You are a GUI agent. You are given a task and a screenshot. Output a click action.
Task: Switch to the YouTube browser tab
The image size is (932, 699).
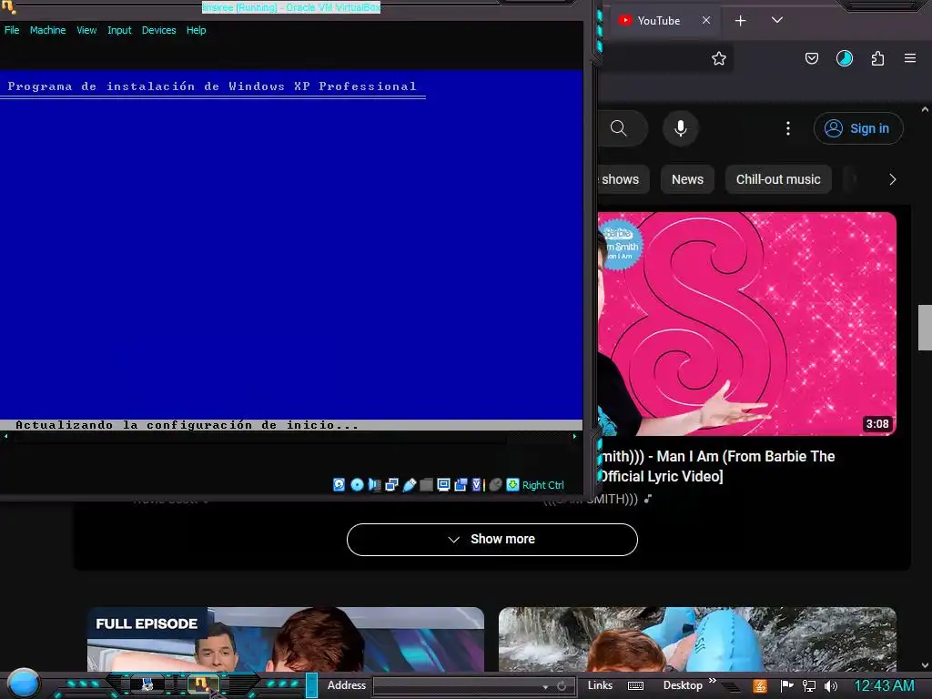658,21
